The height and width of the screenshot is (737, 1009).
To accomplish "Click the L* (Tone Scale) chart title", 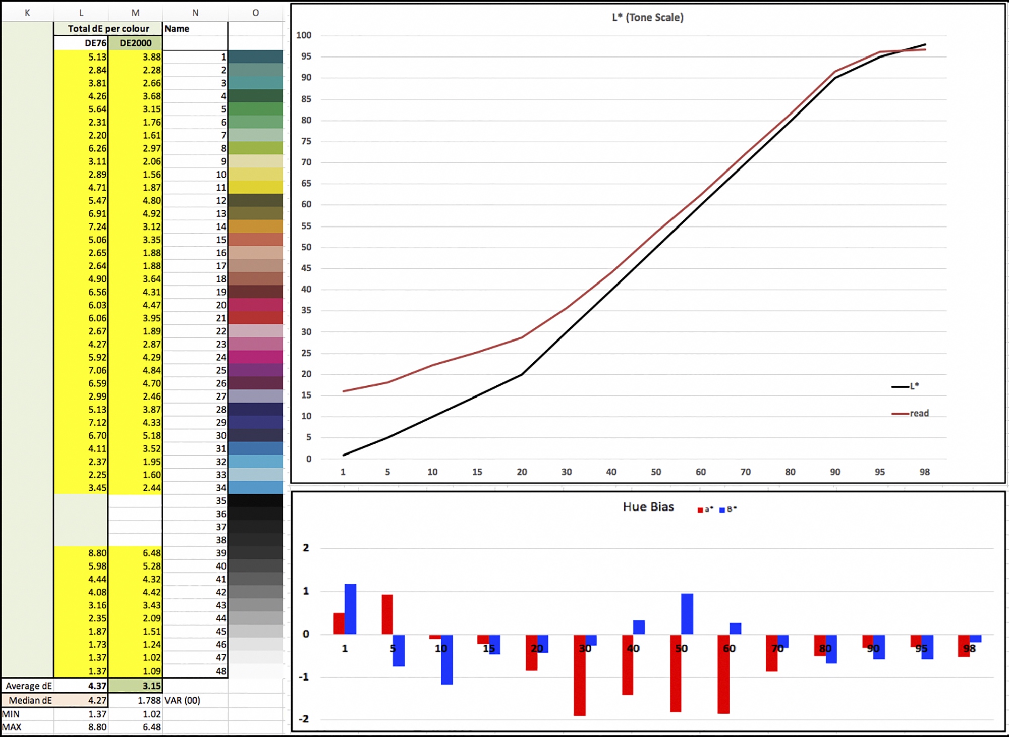I will pyautogui.click(x=647, y=18).
